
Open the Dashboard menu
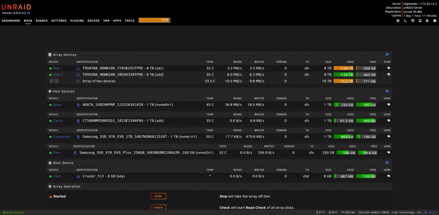pyautogui.click(x=11, y=21)
